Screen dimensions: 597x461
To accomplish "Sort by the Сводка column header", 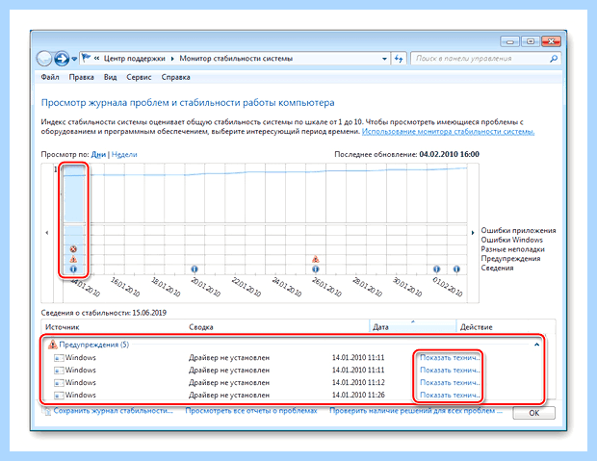I will click(x=201, y=327).
